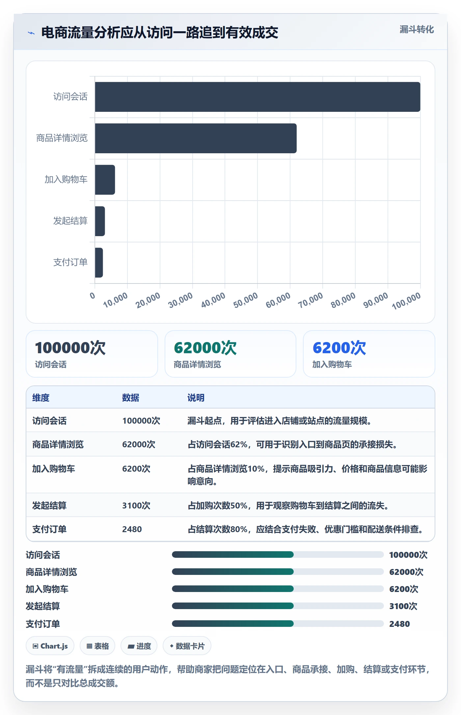Click the 发起结算 bar in the chart
461x715 pixels.
point(100,221)
